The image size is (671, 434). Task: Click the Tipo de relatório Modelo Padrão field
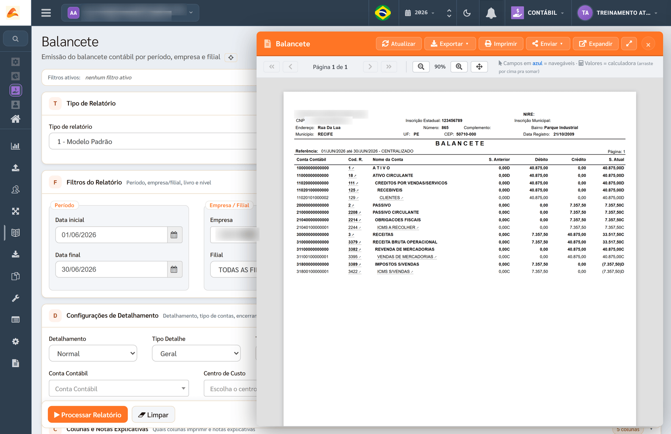pos(153,142)
